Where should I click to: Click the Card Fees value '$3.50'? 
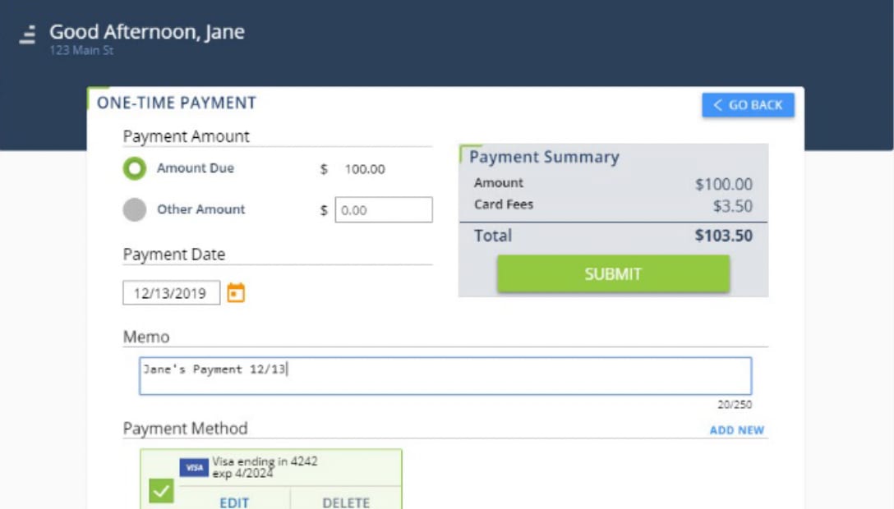coord(733,206)
